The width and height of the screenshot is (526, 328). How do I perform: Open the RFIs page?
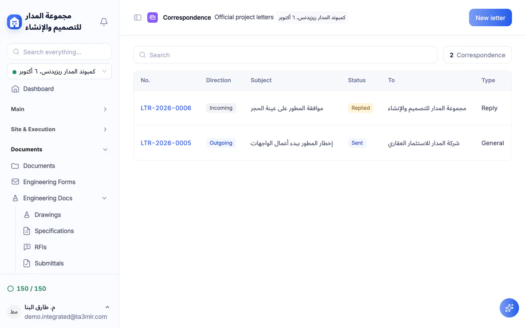click(65, 247)
